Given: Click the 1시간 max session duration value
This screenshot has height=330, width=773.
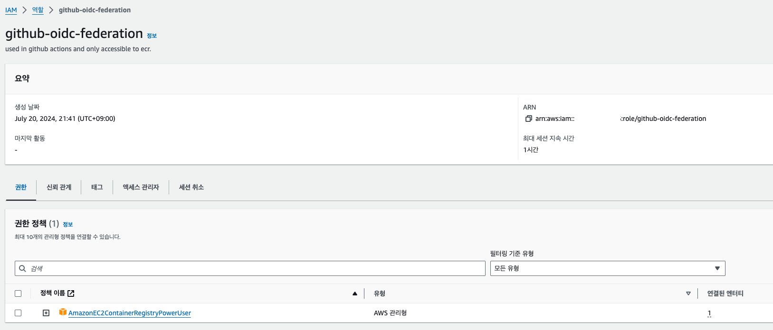Looking at the screenshot, I should click(x=531, y=150).
